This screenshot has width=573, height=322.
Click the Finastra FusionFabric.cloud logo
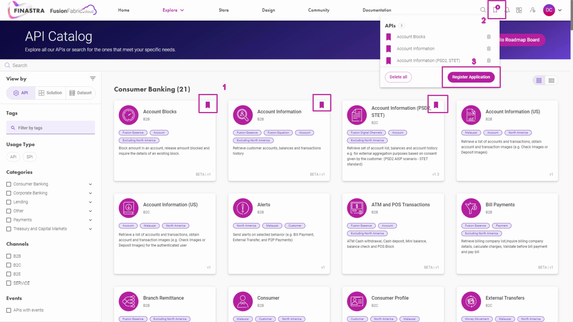click(x=52, y=10)
